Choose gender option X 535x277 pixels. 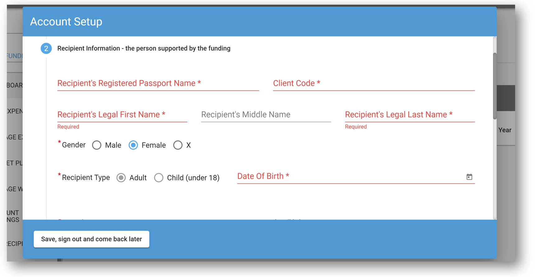click(178, 145)
